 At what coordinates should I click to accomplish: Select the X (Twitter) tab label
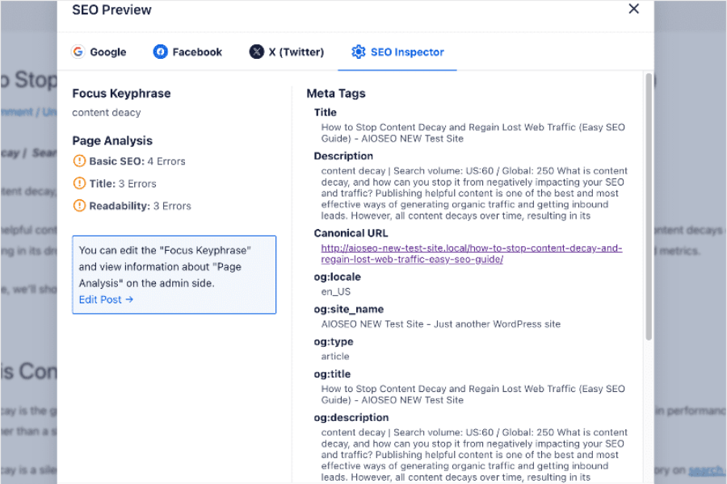pyautogui.click(x=296, y=52)
